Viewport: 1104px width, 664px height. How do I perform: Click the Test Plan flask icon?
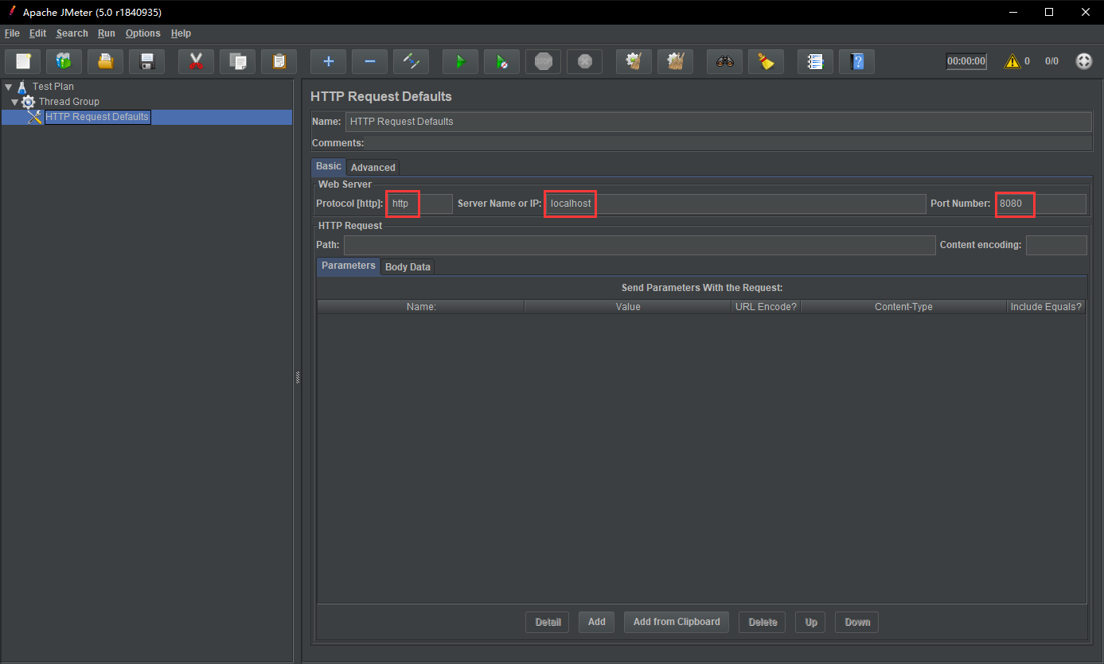(22, 86)
